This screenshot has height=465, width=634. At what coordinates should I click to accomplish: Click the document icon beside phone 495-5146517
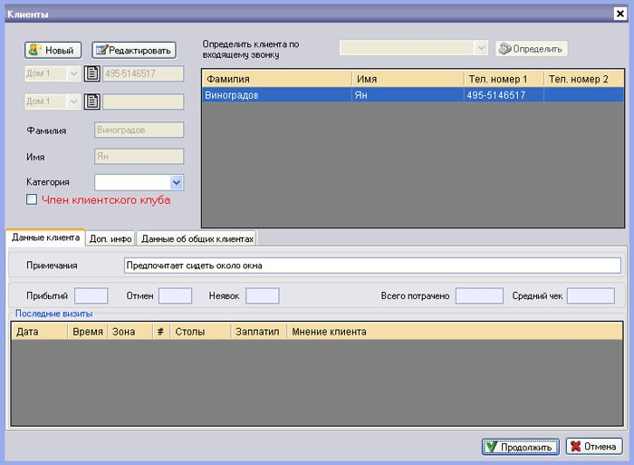pos(91,73)
